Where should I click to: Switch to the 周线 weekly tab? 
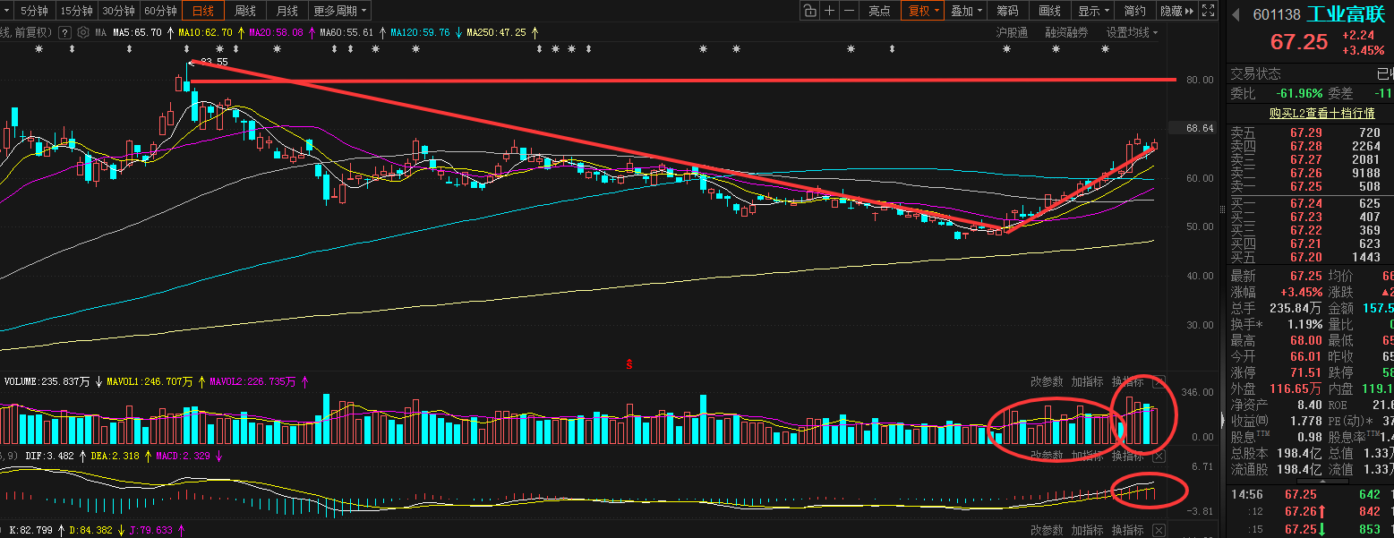(245, 11)
